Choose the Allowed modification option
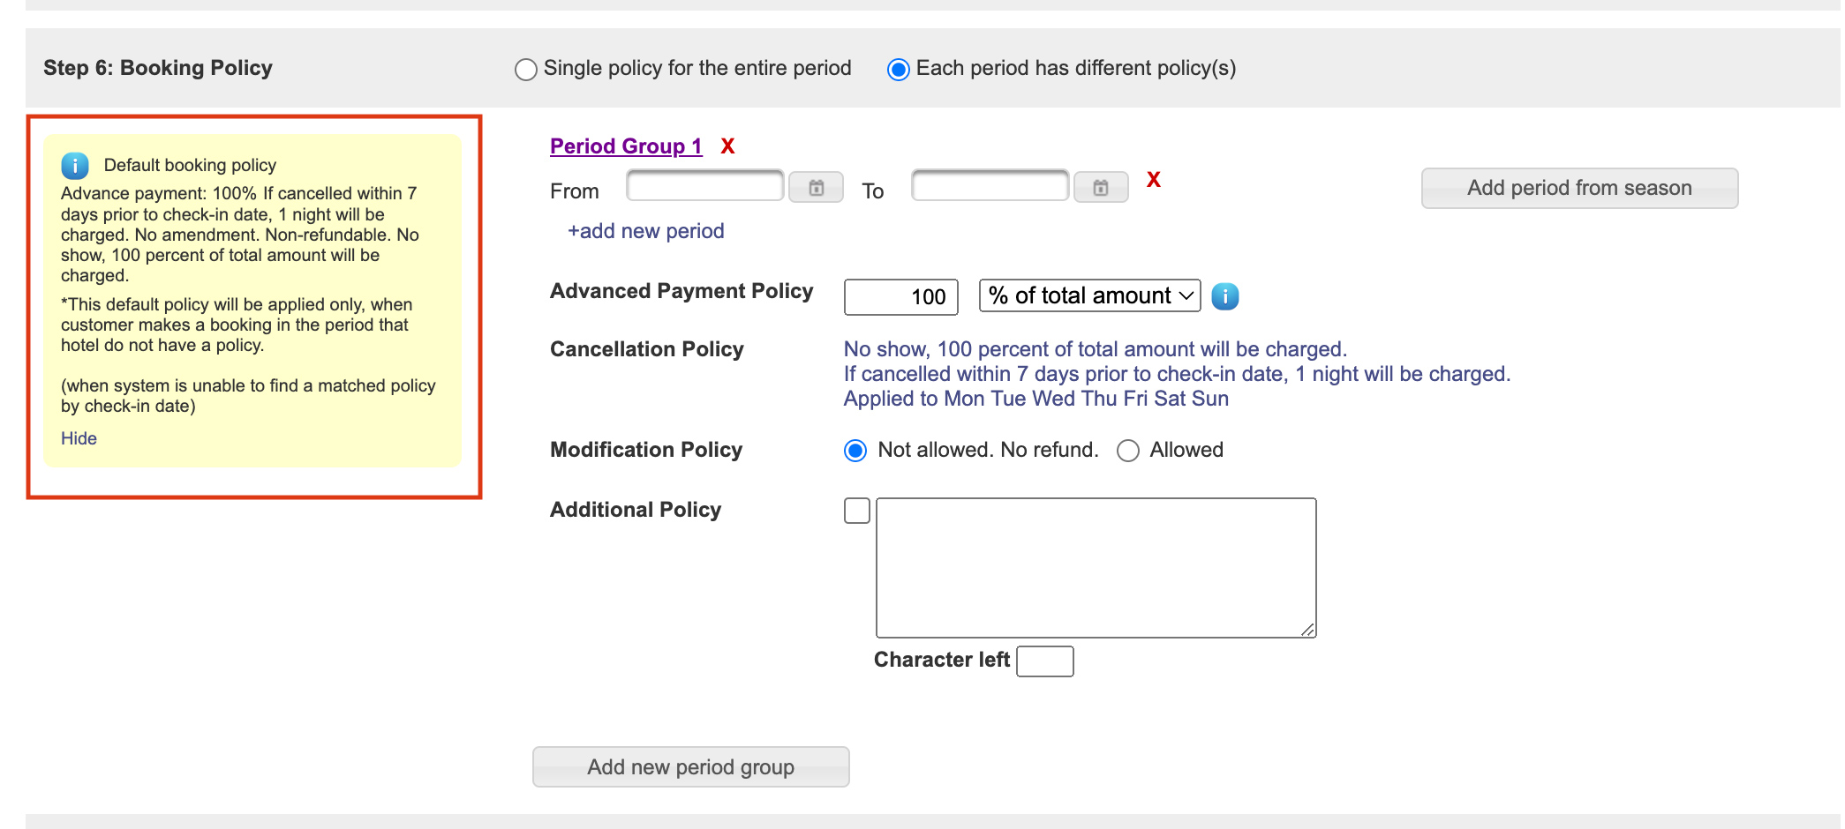This screenshot has width=1845, height=829. (1128, 451)
